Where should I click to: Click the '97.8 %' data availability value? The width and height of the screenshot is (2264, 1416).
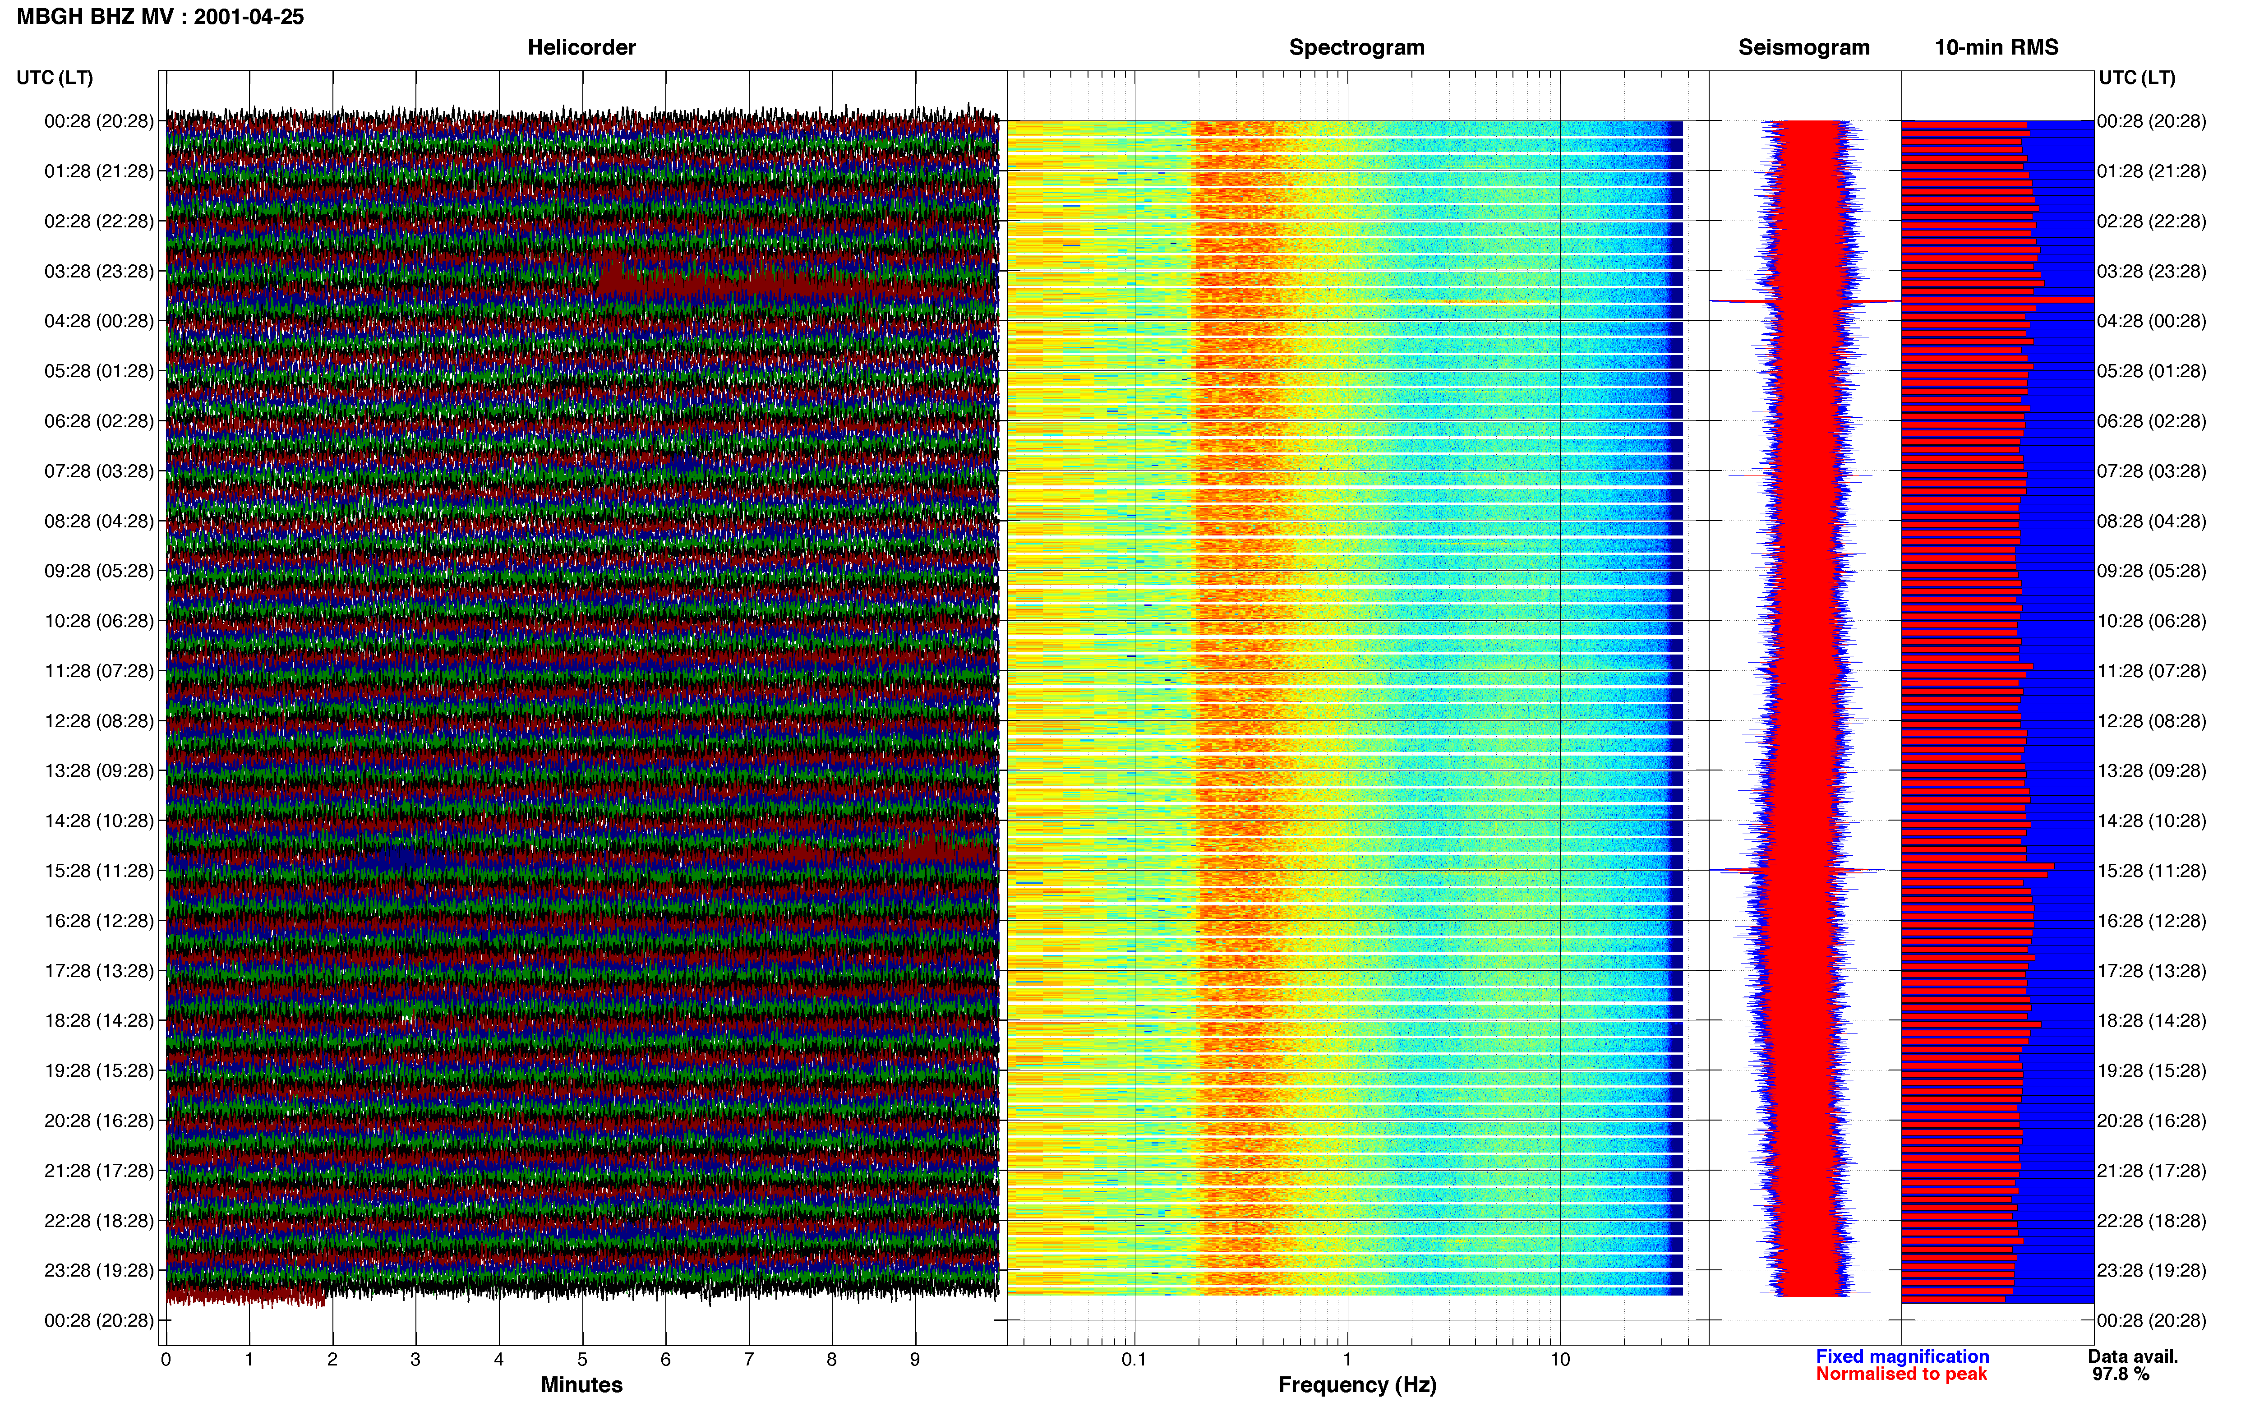click(2121, 1374)
